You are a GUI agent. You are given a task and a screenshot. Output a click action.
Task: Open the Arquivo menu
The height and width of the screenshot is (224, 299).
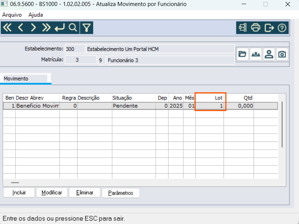pyautogui.click(x=12, y=15)
